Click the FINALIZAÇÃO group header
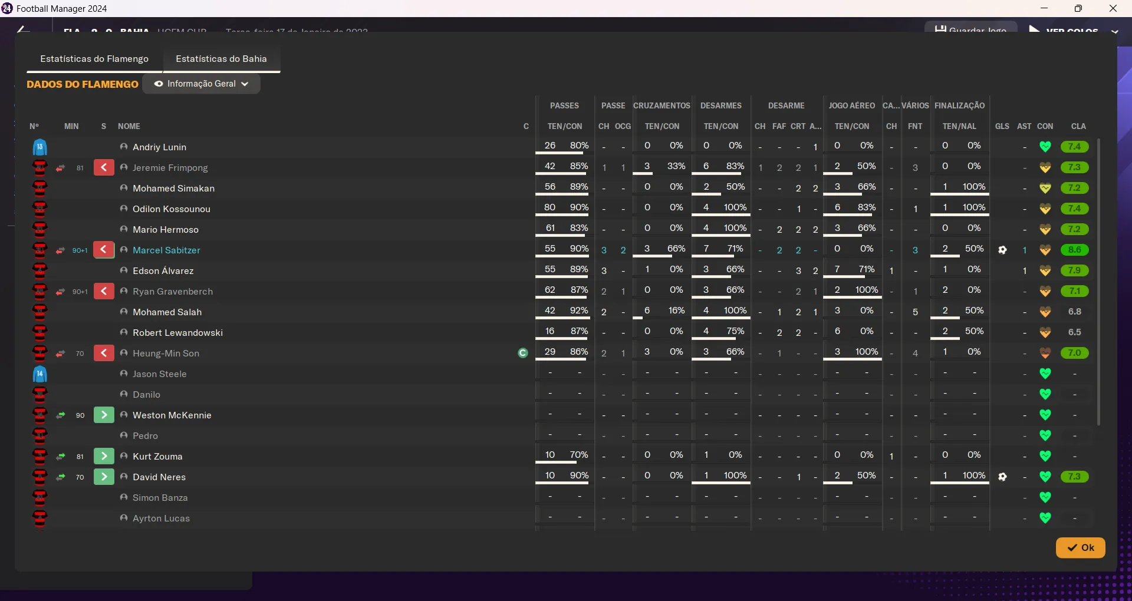Image resolution: width=1132 pixels, height=601 pixels. click(x=959, y=105)
